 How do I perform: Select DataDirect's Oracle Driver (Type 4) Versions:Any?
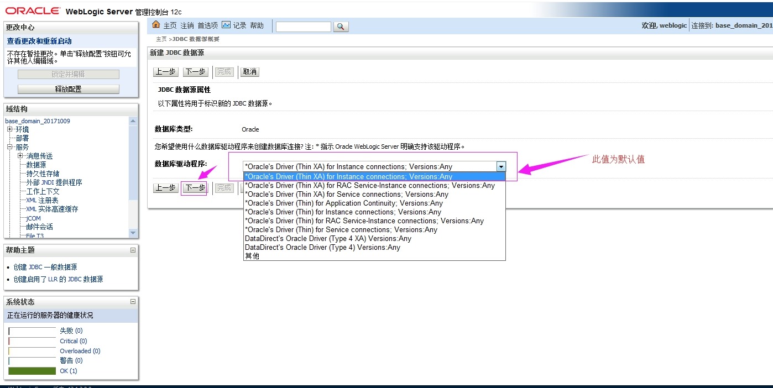[374, 247]
